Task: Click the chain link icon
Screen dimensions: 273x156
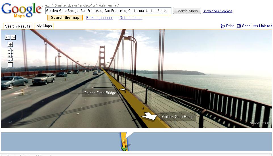Action: pyautogui.click(x=255, y=26)
